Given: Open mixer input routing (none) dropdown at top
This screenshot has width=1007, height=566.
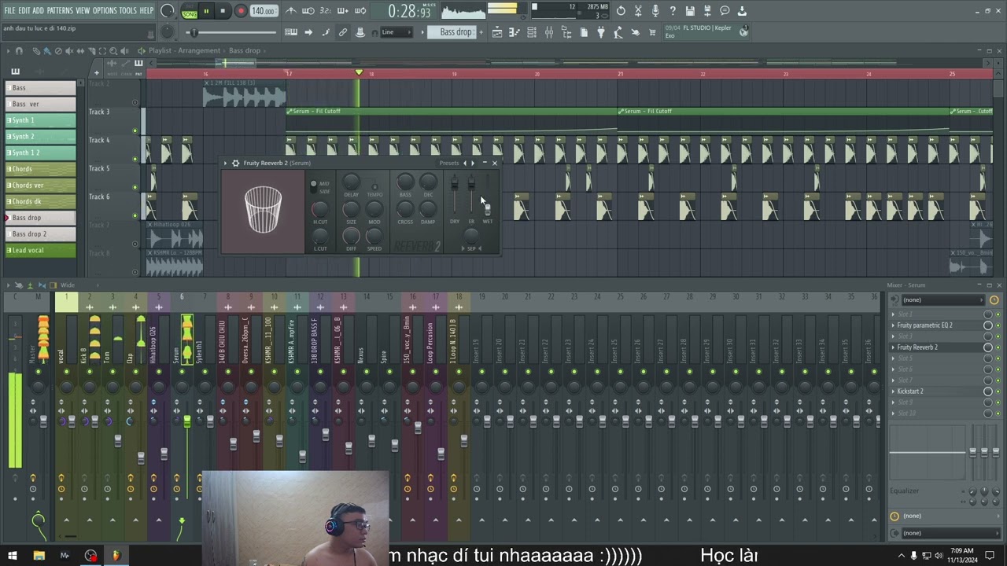Looking at the screenshot, I should (942, 300).
